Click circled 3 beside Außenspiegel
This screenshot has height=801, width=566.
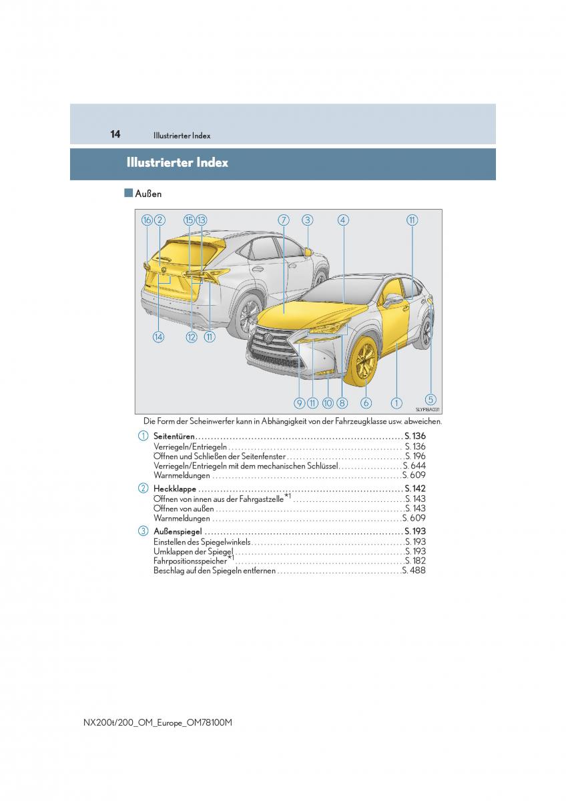coord(143,531)
